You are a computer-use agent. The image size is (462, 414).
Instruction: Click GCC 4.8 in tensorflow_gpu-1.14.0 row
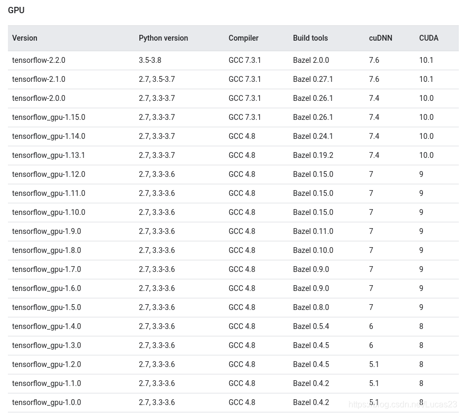tap(242, 136)
